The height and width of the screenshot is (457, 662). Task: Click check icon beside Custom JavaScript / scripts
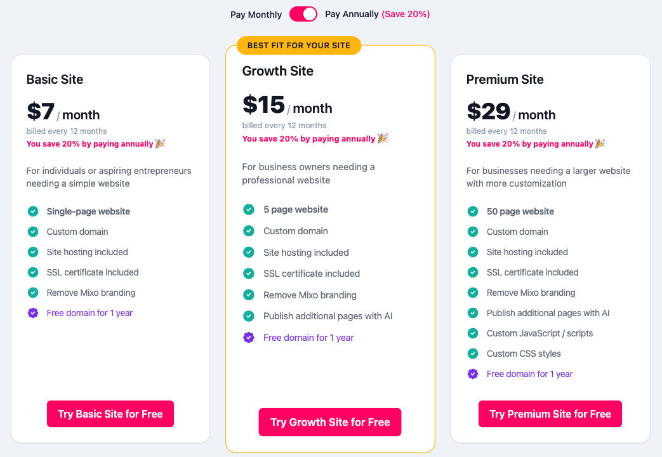pos(473,333)
